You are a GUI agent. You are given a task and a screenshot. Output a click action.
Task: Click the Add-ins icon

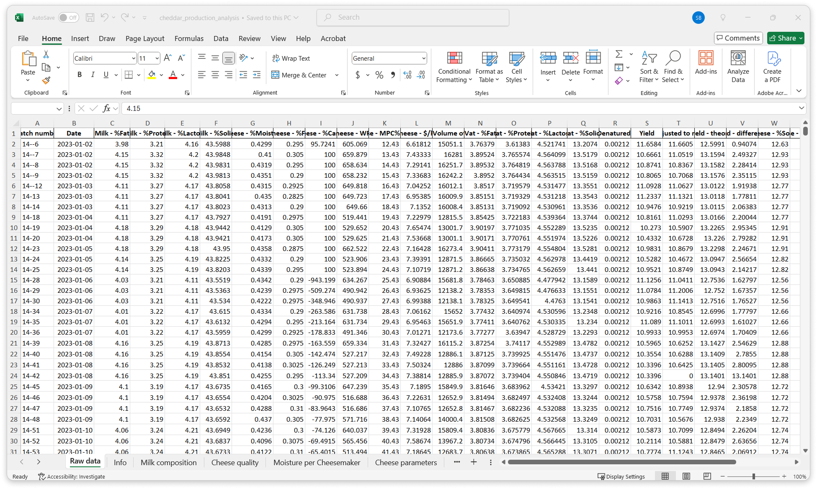click(x=706, y=59)
